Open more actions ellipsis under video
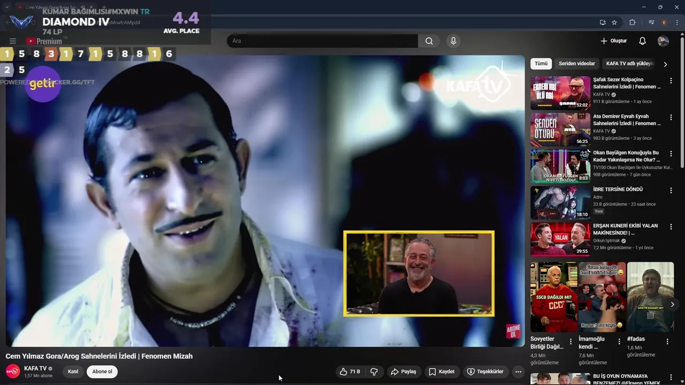Image resolution: width=685 pixels, height=385 pixels. coord(518,372)
